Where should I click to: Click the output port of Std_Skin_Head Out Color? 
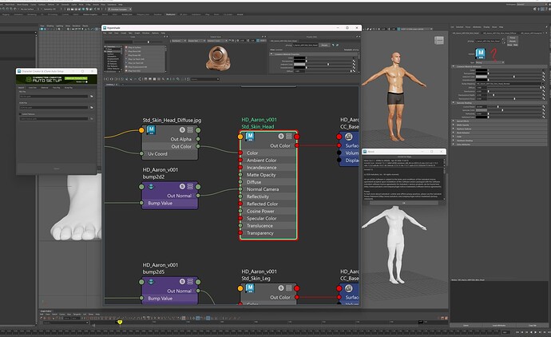(297, 145)
